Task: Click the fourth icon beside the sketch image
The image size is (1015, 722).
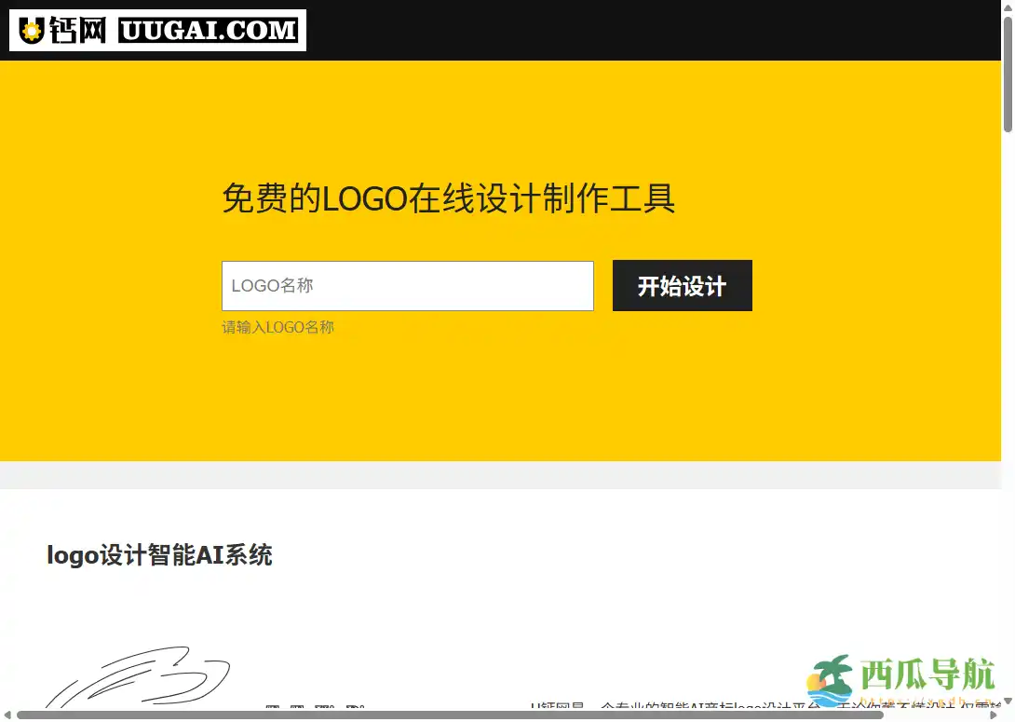Action: [x=355, y=709]
